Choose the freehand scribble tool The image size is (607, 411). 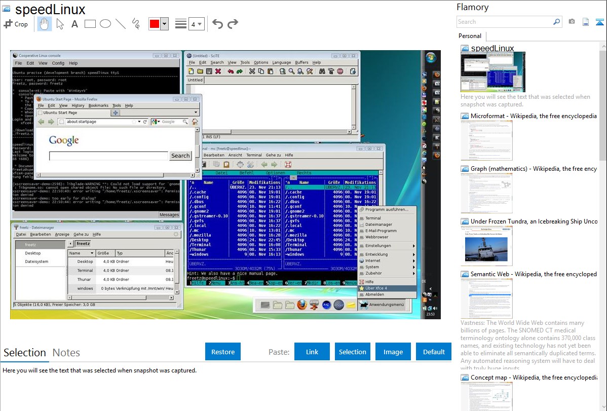(136, 24)
